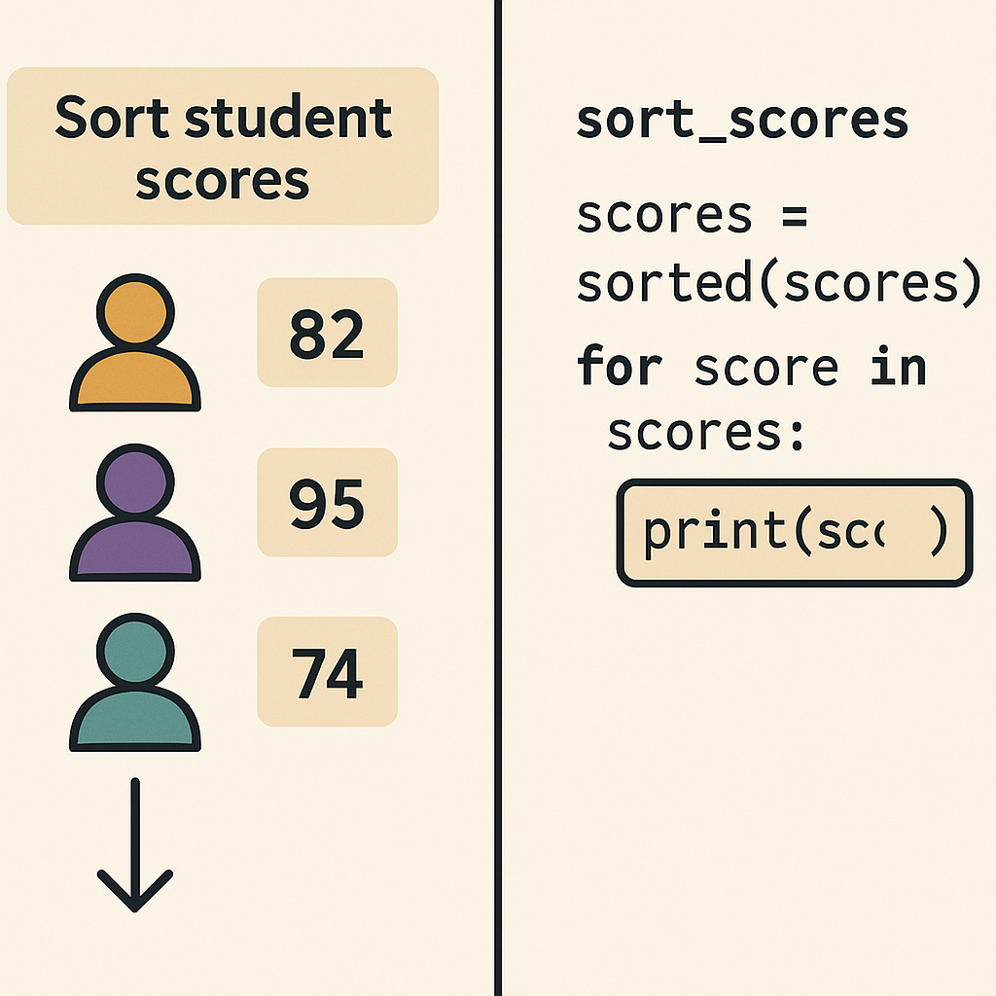The height and width of the screenshot is (996, 996).
Task: Click the closing parenthesis in the print box
Action: click(938, 533)
